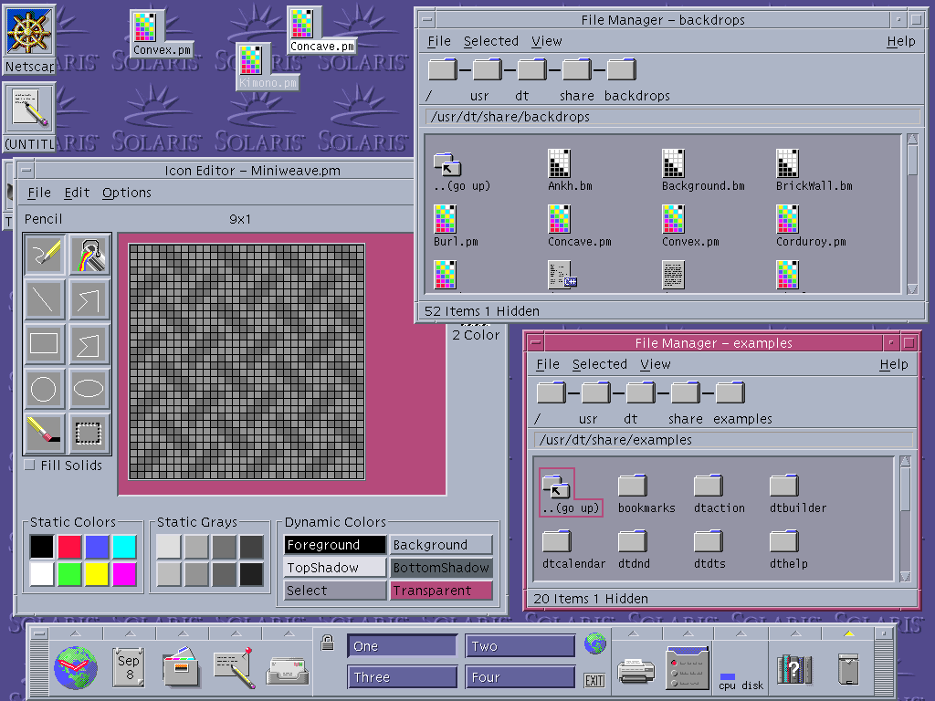Click the TopShadow dynamic color button
Screen dimensions: 935x701
click(x=335, y=568)
